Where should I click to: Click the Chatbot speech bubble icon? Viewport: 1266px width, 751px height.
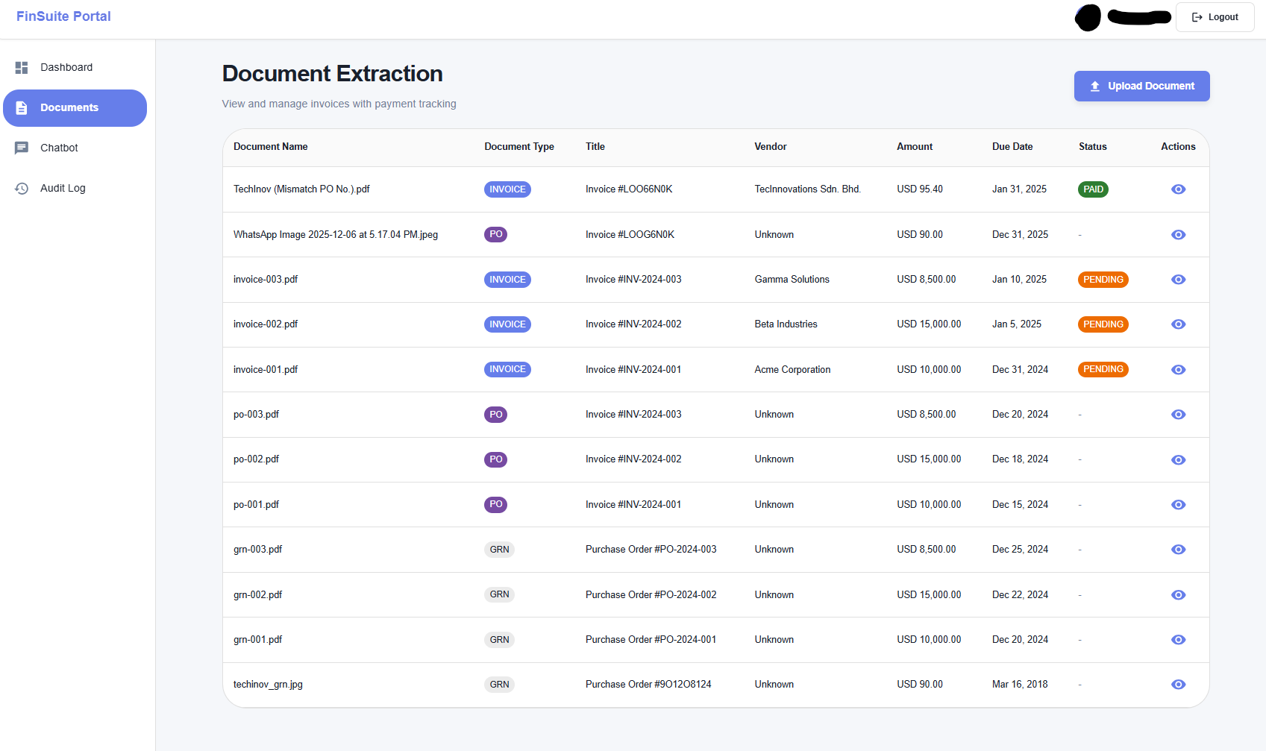pyautogui.click(x=22, y=148)
